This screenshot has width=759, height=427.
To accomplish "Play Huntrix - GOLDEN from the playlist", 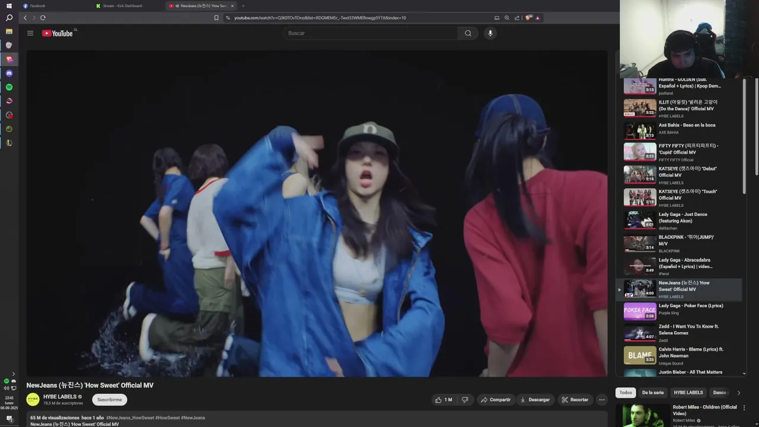I will [679, 86].
